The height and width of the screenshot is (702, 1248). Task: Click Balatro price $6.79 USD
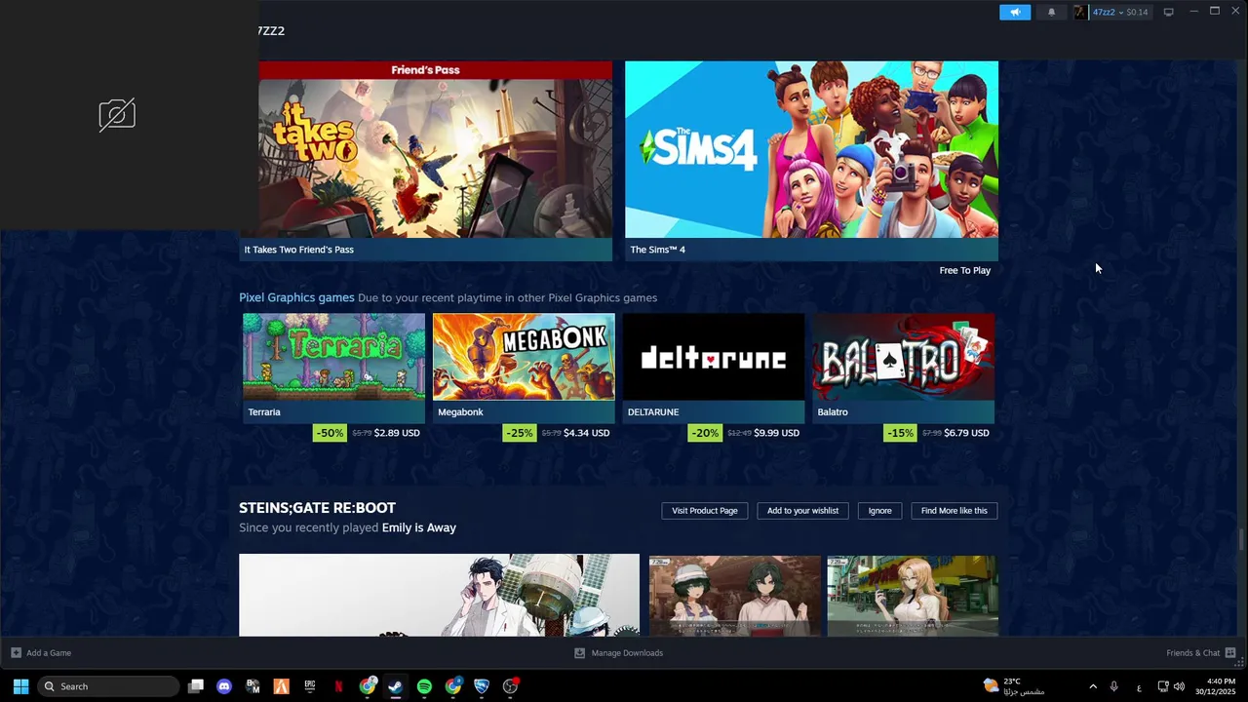[x=966, y=433]
